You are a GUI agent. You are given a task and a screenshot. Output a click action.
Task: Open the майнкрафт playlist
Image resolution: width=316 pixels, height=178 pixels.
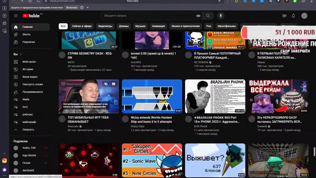pos(31,122)
